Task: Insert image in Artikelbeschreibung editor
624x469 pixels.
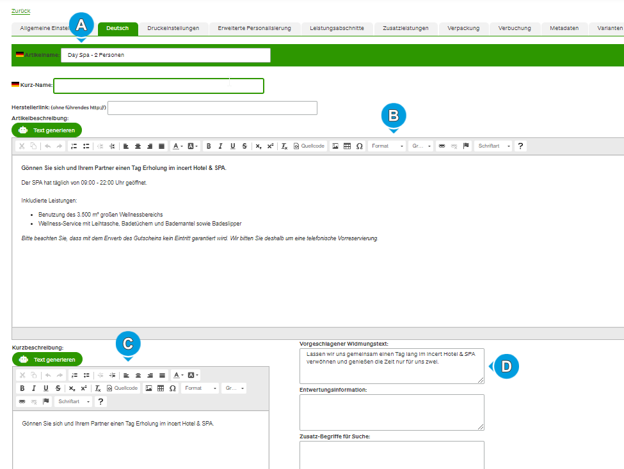Action: [x=335, y=146]
